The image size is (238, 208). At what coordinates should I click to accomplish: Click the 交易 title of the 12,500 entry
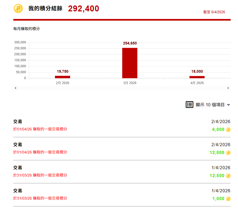point(18,168)
